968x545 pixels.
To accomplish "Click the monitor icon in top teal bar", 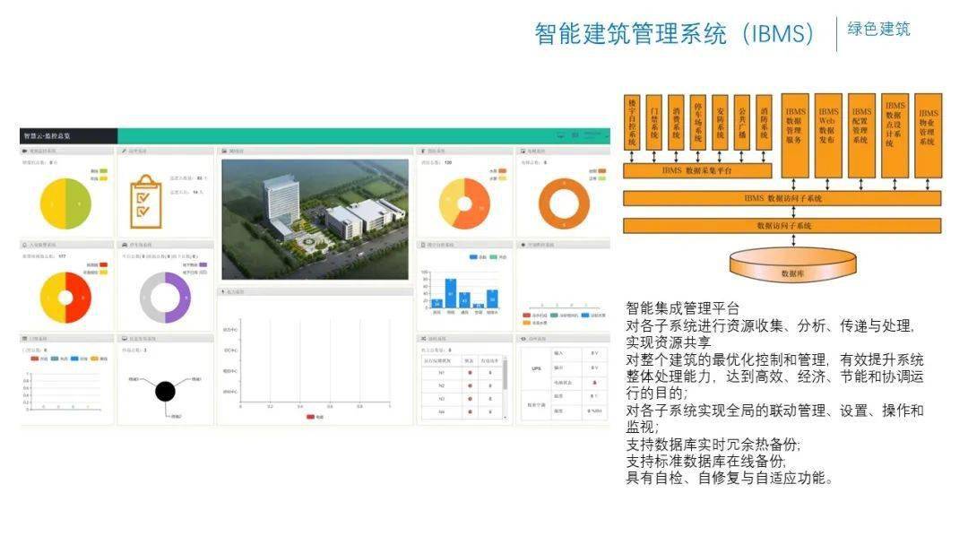I will 561,135.
